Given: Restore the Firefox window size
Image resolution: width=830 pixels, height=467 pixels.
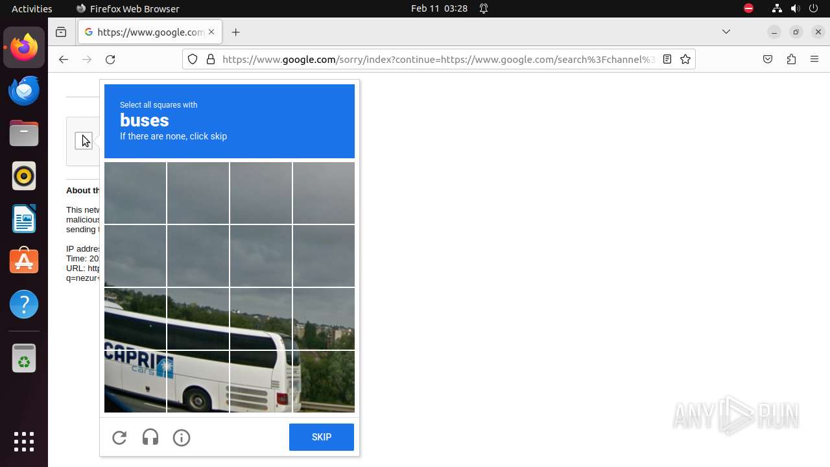Looking at the screenshot, I should coord(796,32).
